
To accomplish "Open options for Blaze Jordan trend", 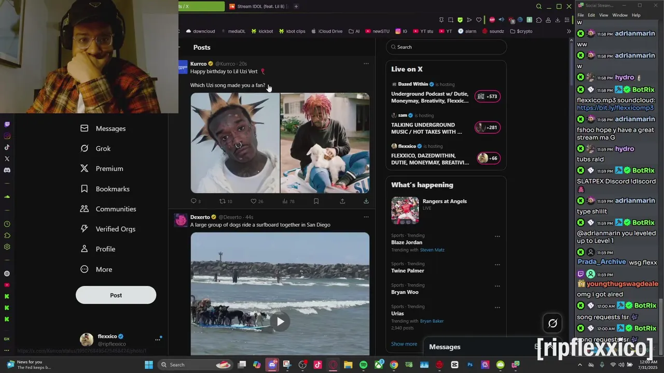I will [x=497, y=236].
